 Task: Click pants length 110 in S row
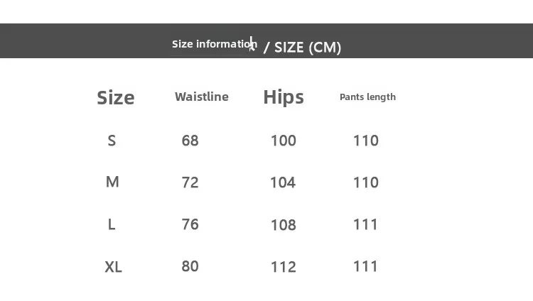click(366, 141)
